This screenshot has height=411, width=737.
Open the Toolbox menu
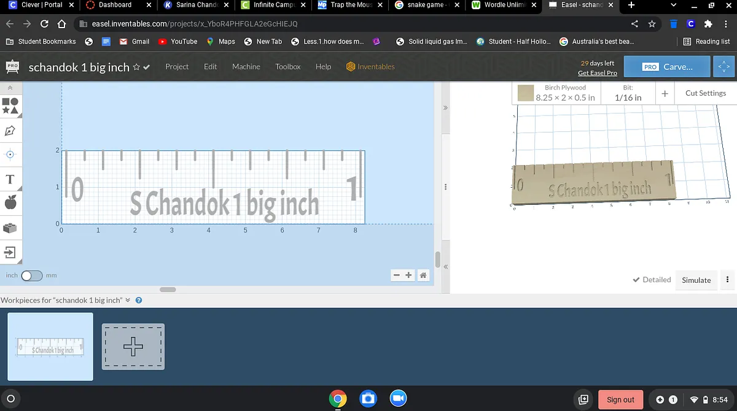coord(287,66)
